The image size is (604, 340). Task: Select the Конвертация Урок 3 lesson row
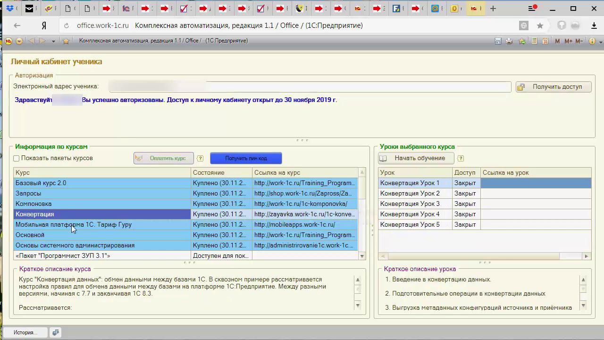click(x=485, y=204)
